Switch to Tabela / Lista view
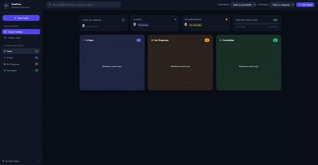318x165 pixels. pyautogui.click(x=21, y=38)
